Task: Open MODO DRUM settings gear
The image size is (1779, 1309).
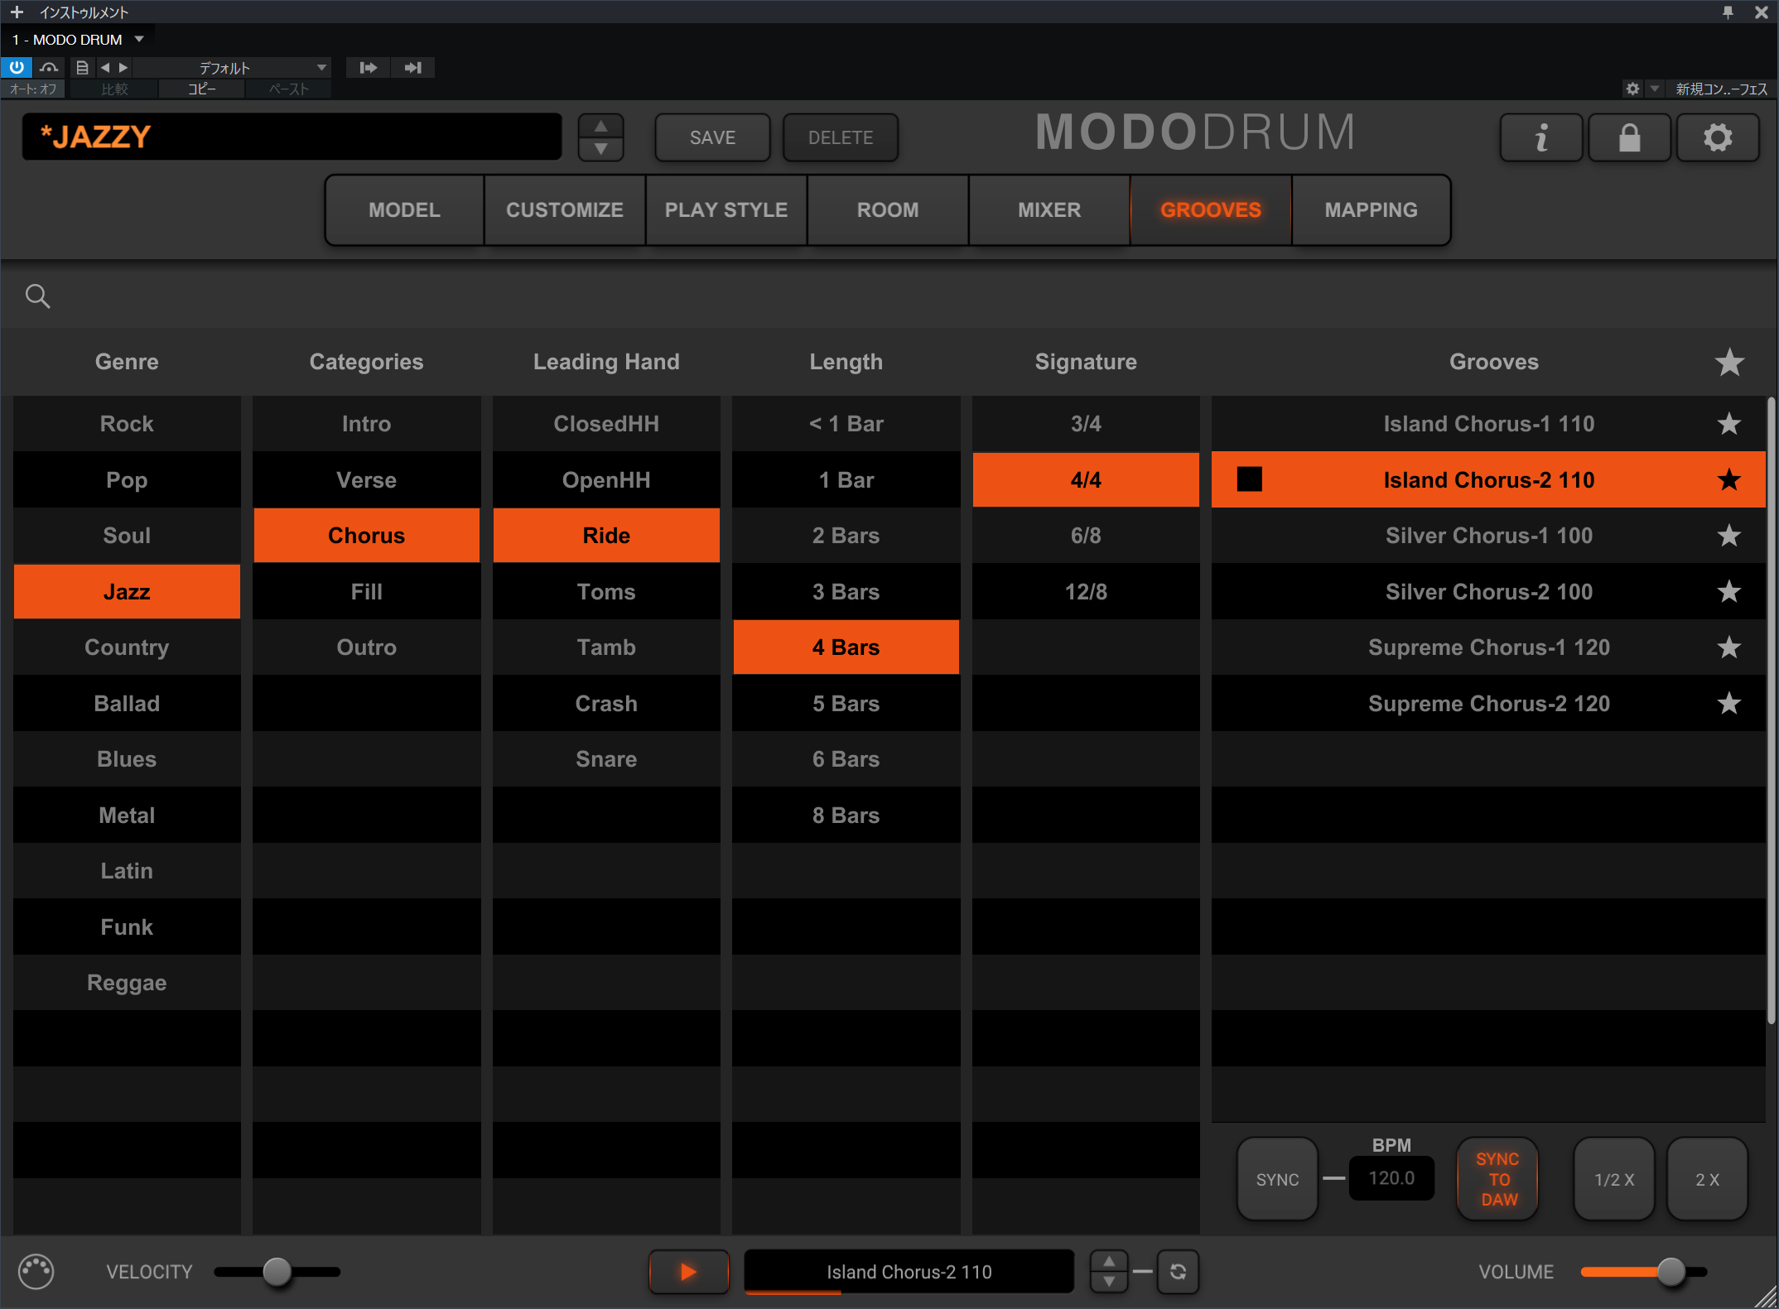Action: point(1718,137)
